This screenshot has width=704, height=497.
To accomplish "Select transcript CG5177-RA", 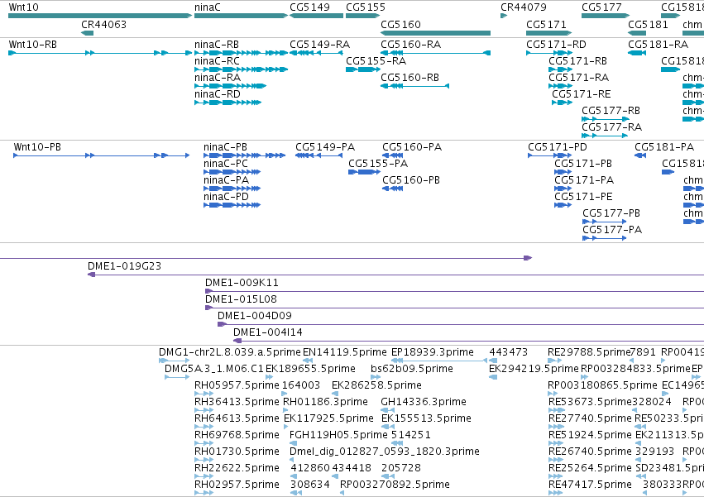I will 605,136.
